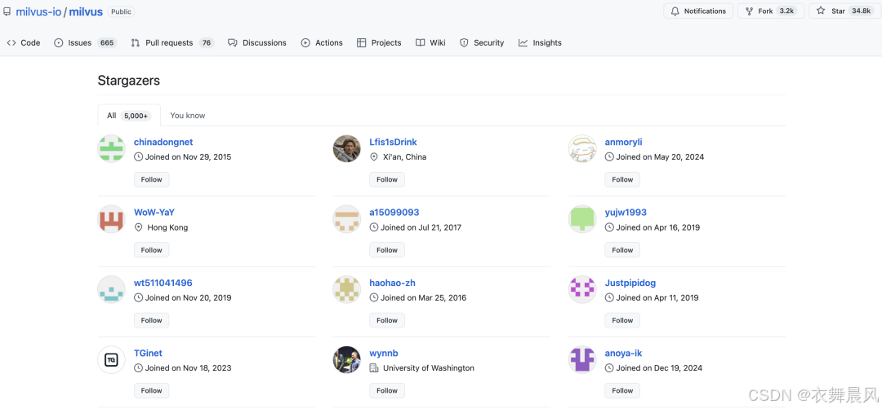Open the milvus-io organization link

click(x=38, y=11)
